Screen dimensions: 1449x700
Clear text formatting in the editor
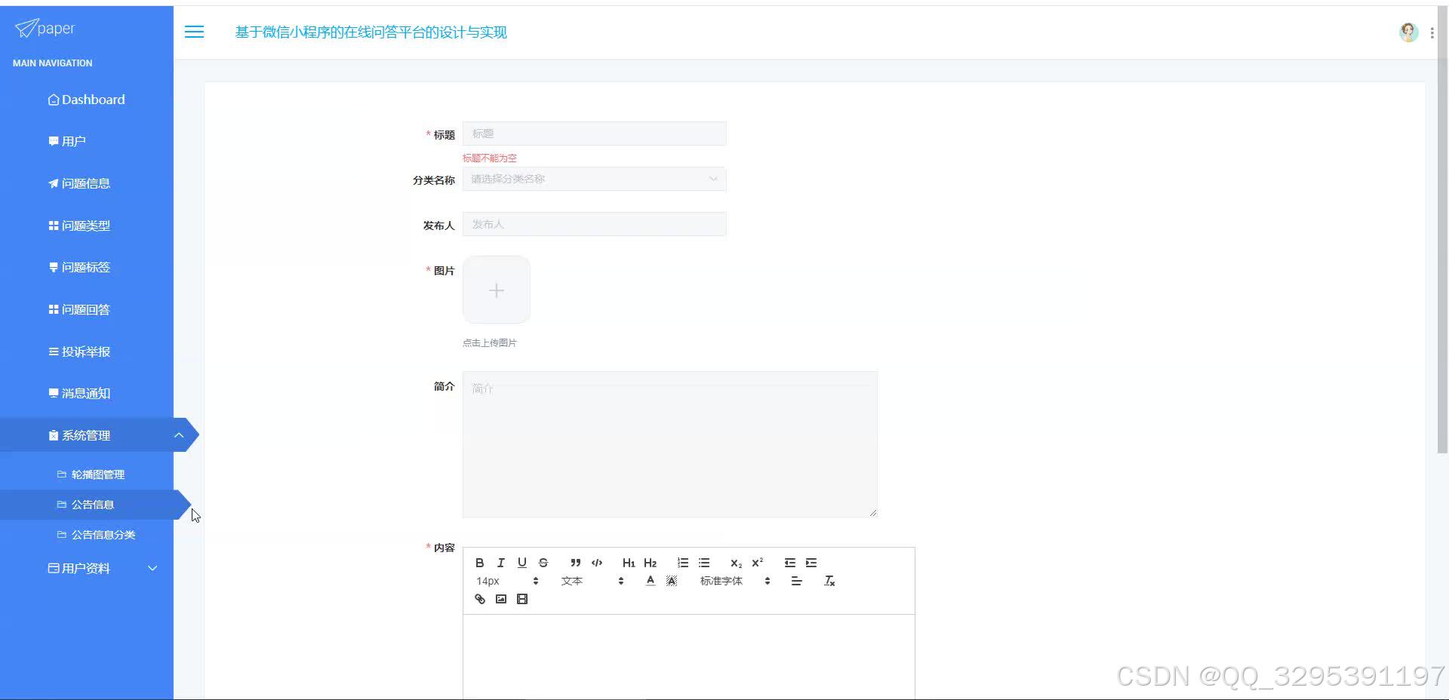[829, 581]
